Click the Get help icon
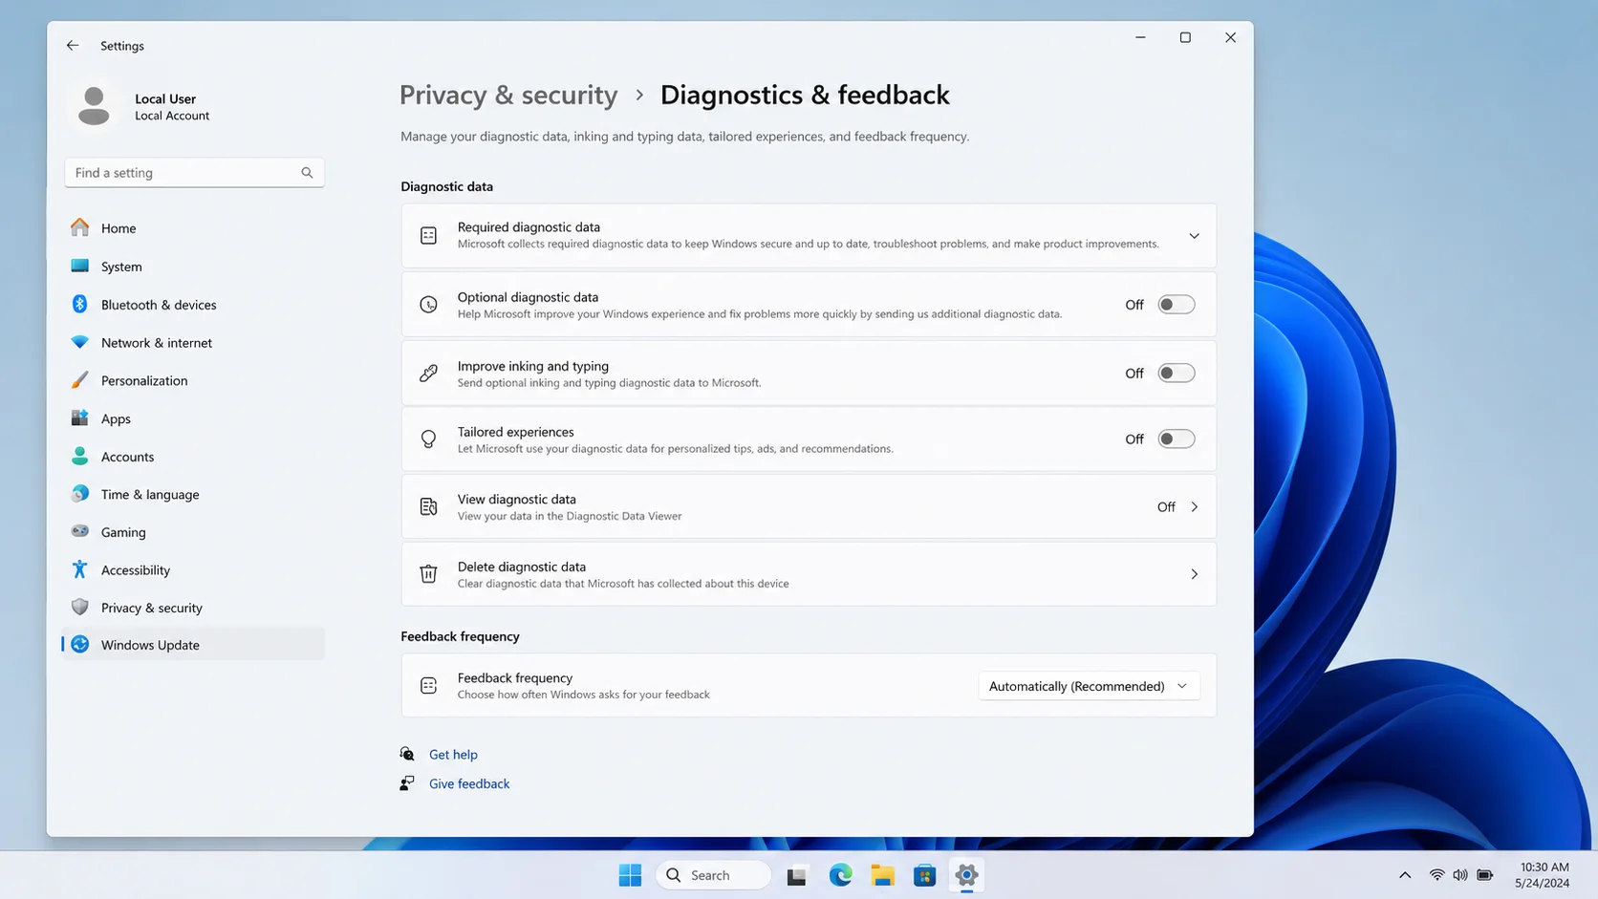The image size is (1598, 899). [407, 754]
